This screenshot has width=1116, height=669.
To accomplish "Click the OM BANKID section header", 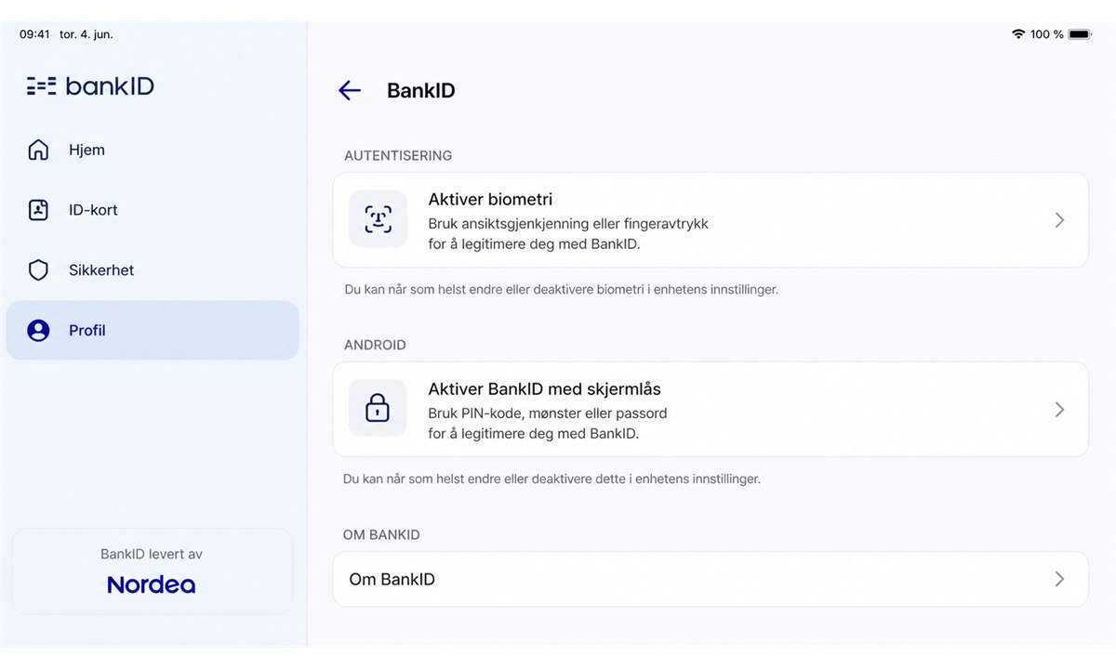I will [381, 535].
